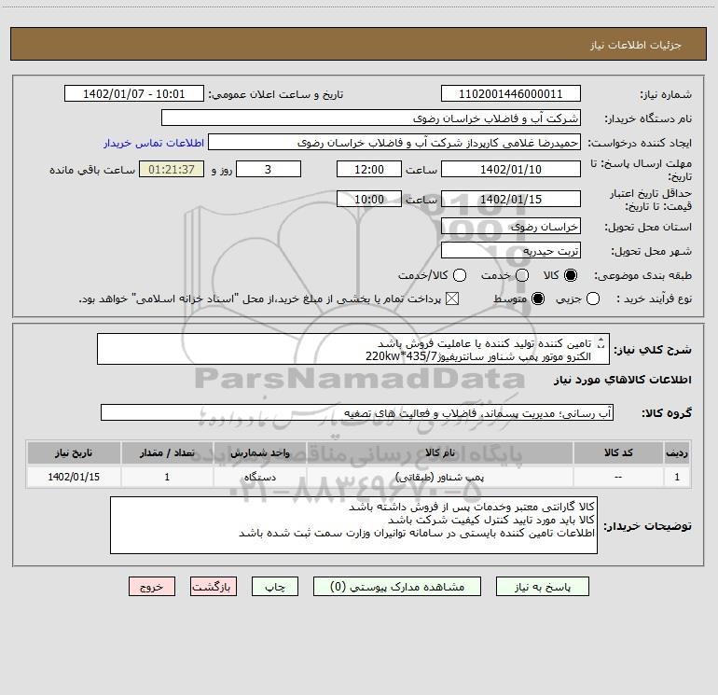Click the ردیف column header
Screen dimensions: 718x695
677,452
